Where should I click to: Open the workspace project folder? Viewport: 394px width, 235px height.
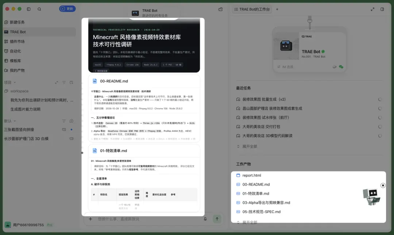[16, 91]
